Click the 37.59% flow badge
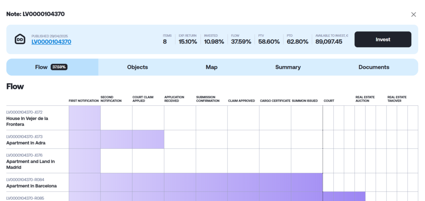 [x=59, y=67]
